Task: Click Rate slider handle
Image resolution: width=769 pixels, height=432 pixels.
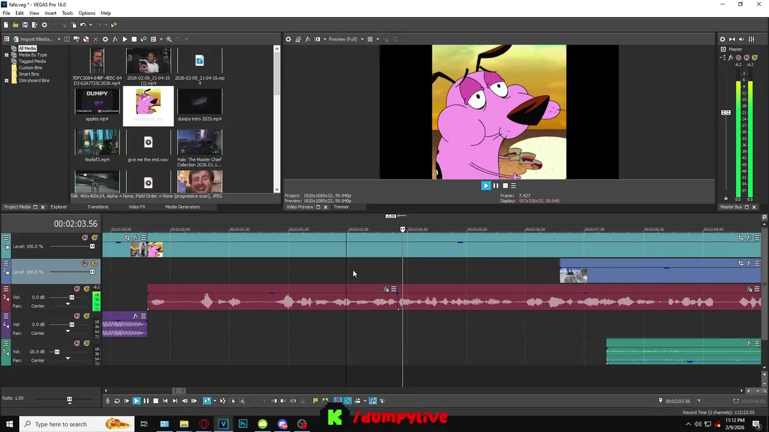Action: (69, 400)
